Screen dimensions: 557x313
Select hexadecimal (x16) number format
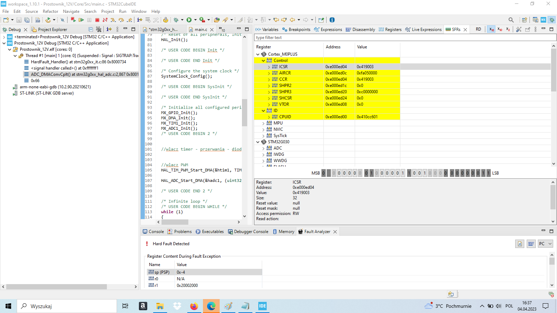[x=492, y=29]
